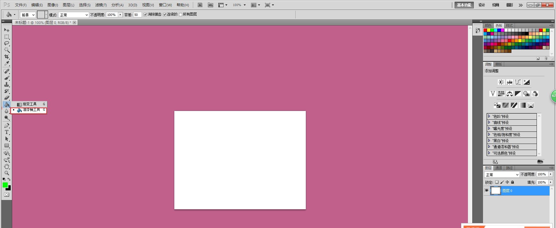
Task: Uncheck the 连续的 contiguous checkbox
Action: 164,14
